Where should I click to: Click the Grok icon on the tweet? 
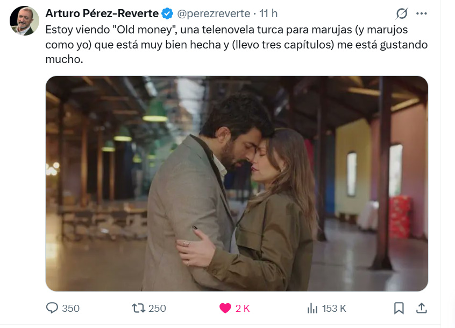click(401, 13)
